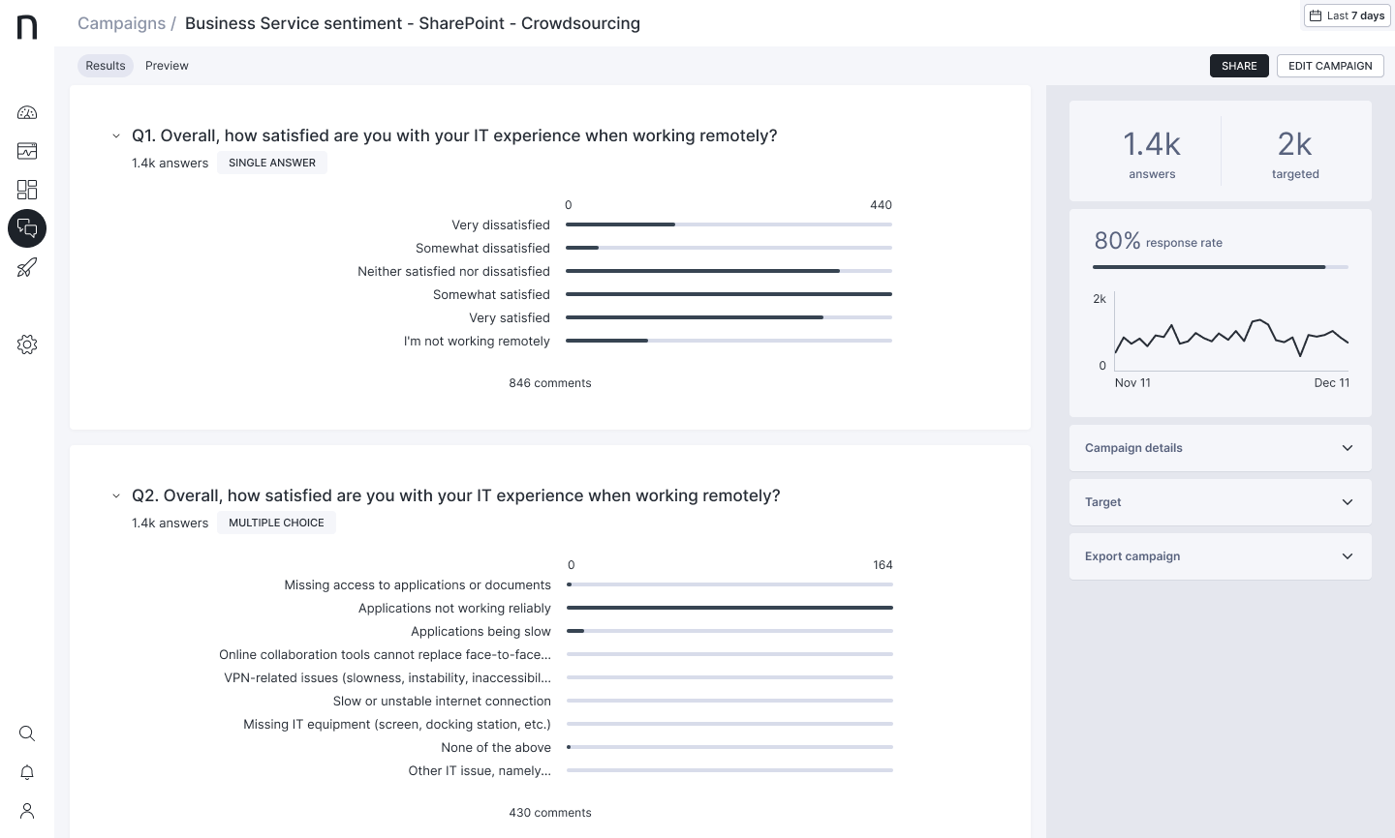Open the settings gear icon

[x=27, y=344]
